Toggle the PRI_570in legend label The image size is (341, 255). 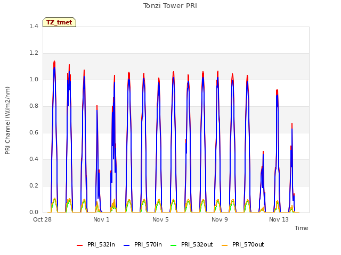coord(148,244)
